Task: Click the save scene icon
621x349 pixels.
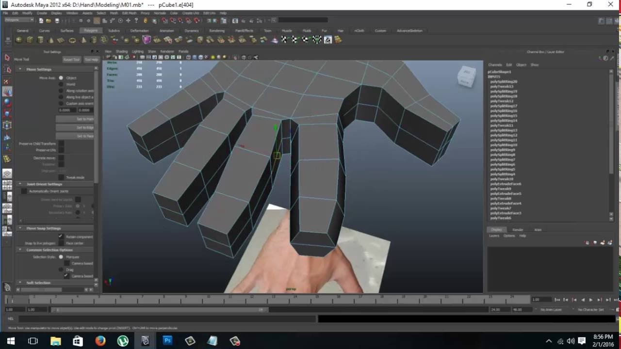Action: pos(57,20)
